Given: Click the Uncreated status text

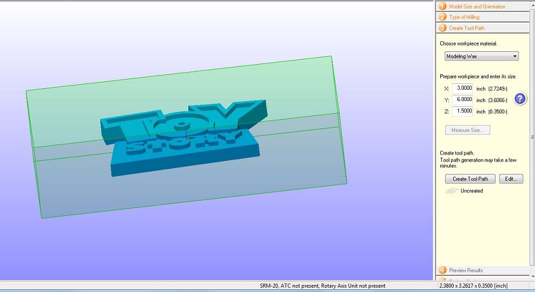Looking at the screenshot, I should 471,191.
